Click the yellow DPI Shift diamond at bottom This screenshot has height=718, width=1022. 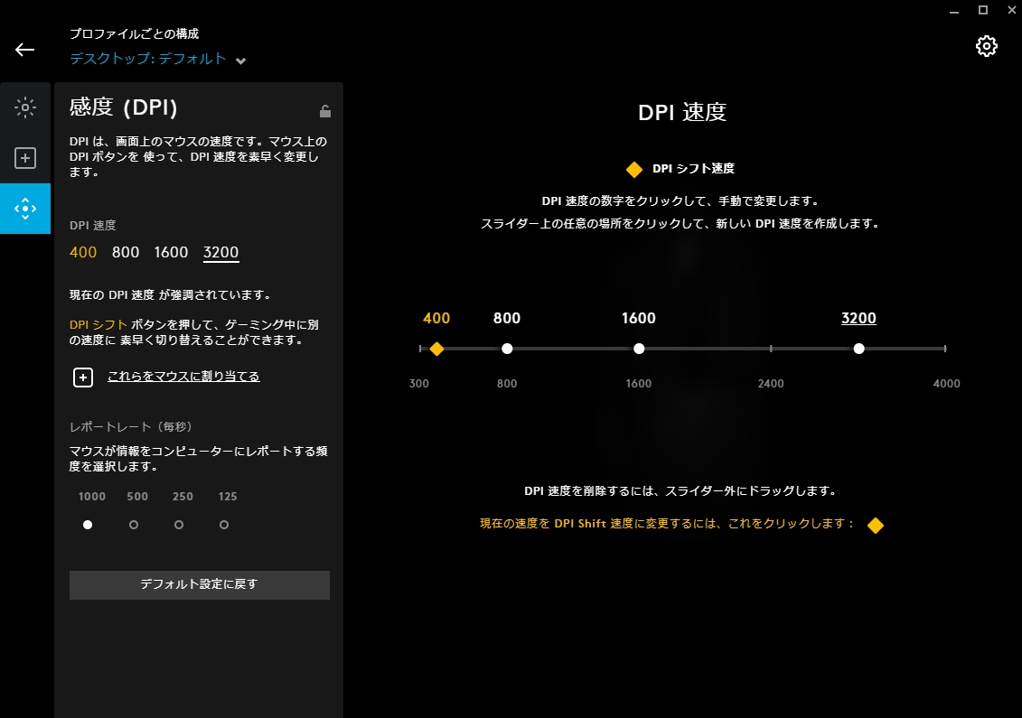click(x=875, y=526)
